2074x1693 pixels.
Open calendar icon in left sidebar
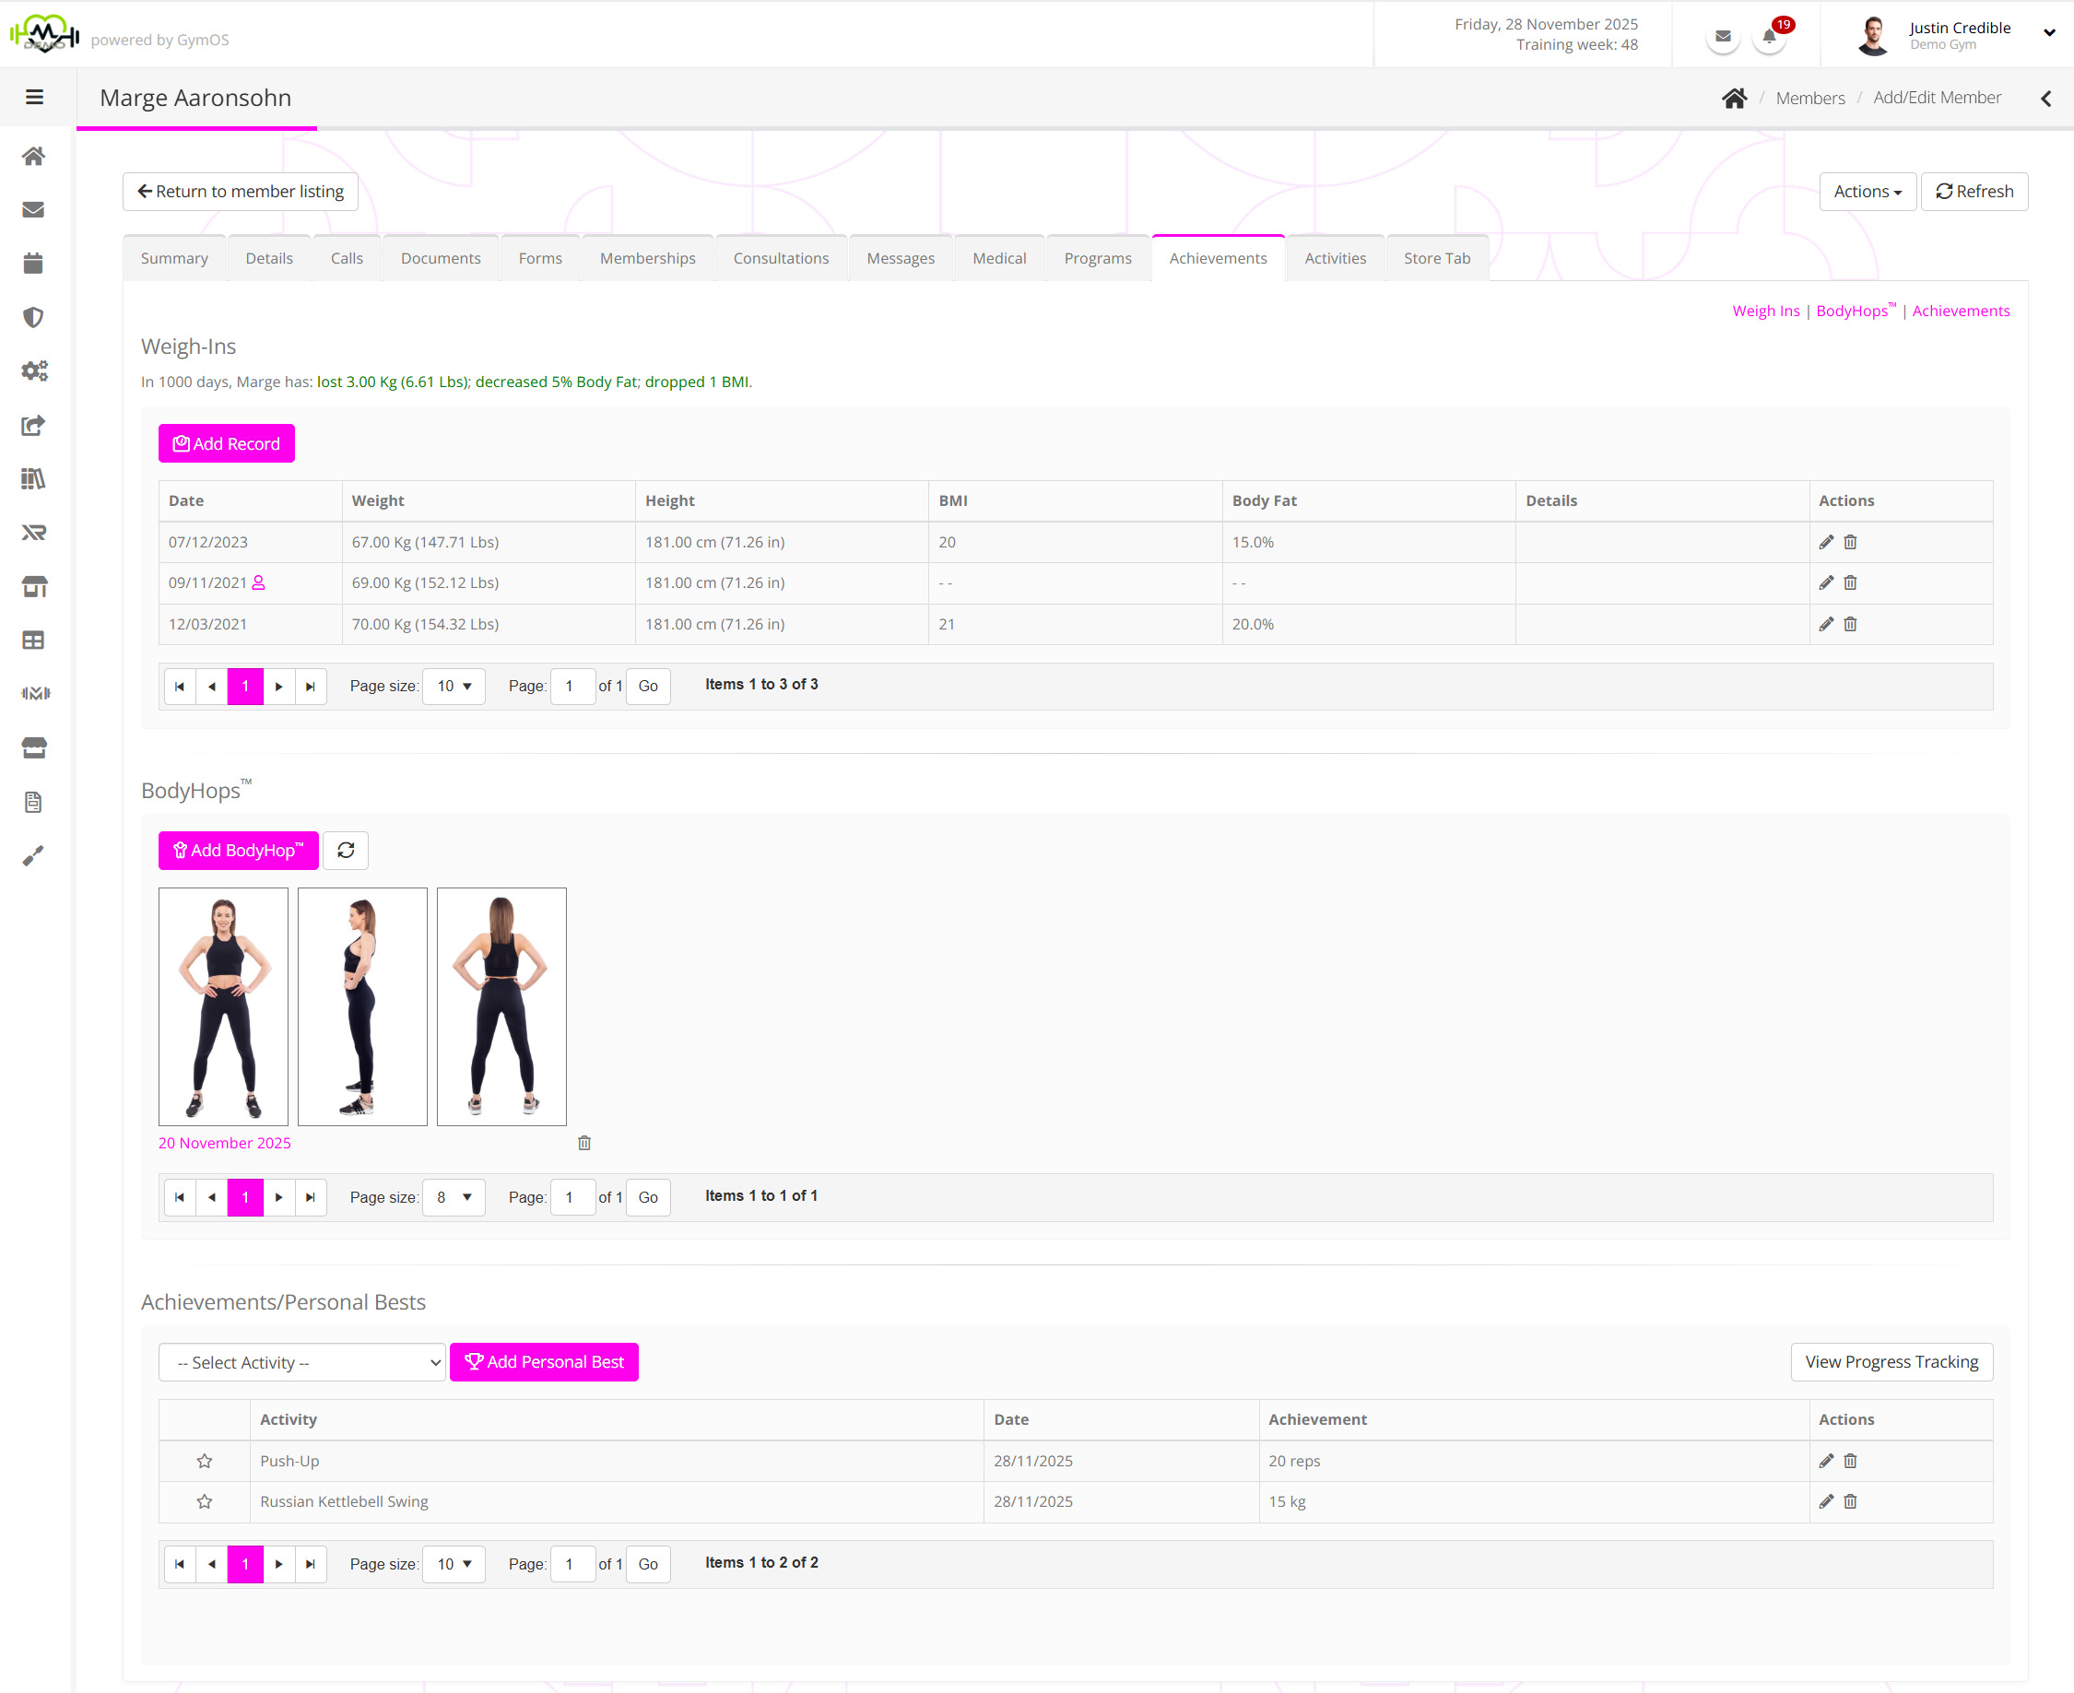coord(34,264)
